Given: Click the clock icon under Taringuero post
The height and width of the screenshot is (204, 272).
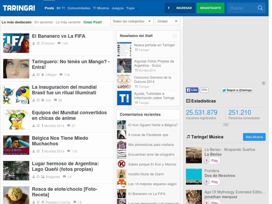Looking at the screenshot, I should 38,75.
